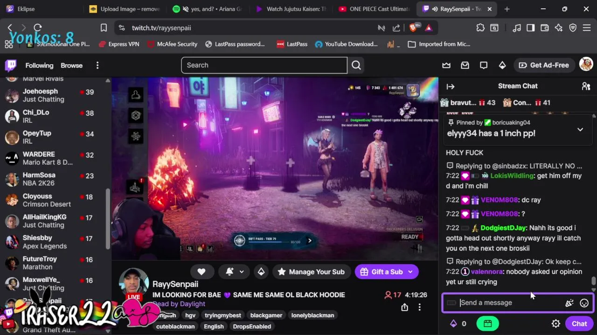Open Twitch nav more options dots

pyautogui.click(x=97, y=66)
